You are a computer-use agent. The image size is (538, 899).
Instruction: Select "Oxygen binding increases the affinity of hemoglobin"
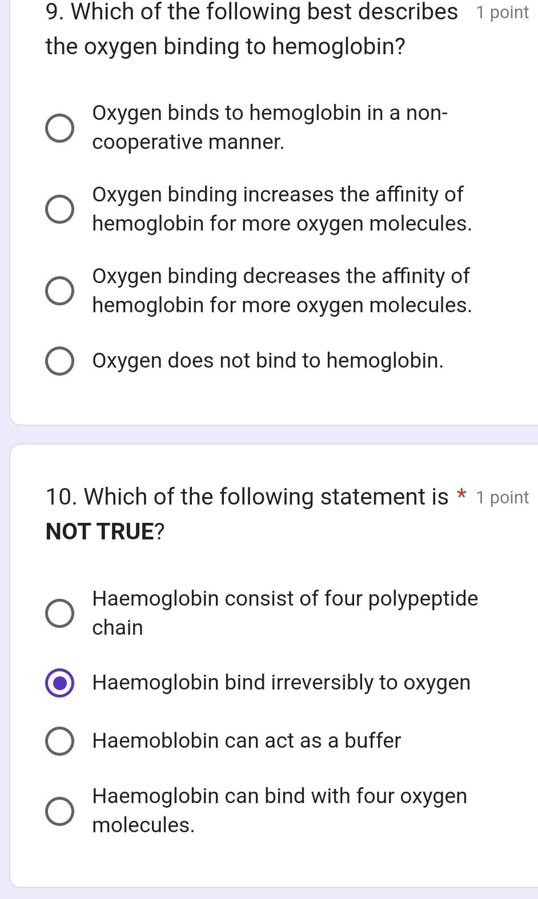tap(60, 208)
